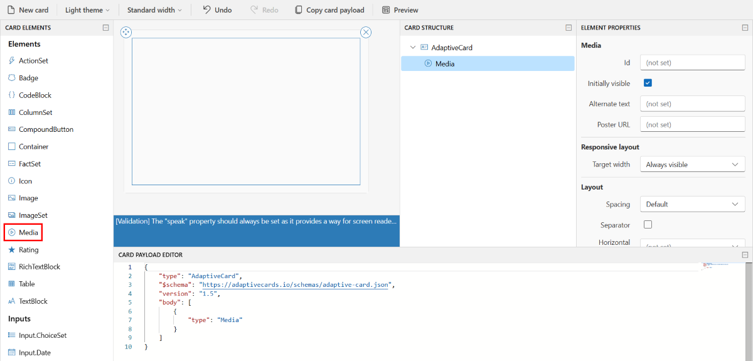
Task: Uncheck the Initially visible checkbox
Action: pyautogui.click(x=648, y=83)
